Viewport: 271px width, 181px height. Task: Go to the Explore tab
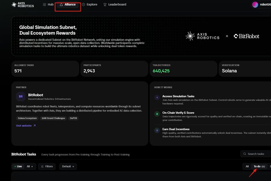89,4
